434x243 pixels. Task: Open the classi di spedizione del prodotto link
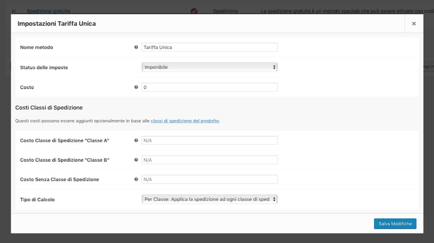click(185, 121)
